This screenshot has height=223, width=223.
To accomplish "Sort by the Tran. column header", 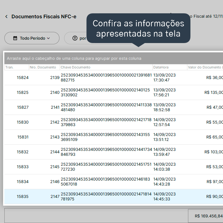I will (x=17, y=67).
